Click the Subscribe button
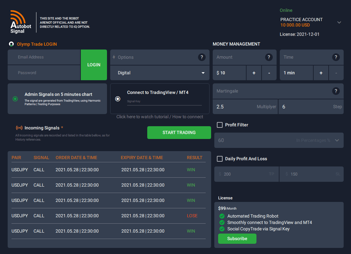 [237, 239]
